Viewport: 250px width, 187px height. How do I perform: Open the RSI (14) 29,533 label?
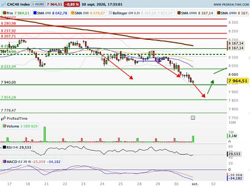point(17,148)
